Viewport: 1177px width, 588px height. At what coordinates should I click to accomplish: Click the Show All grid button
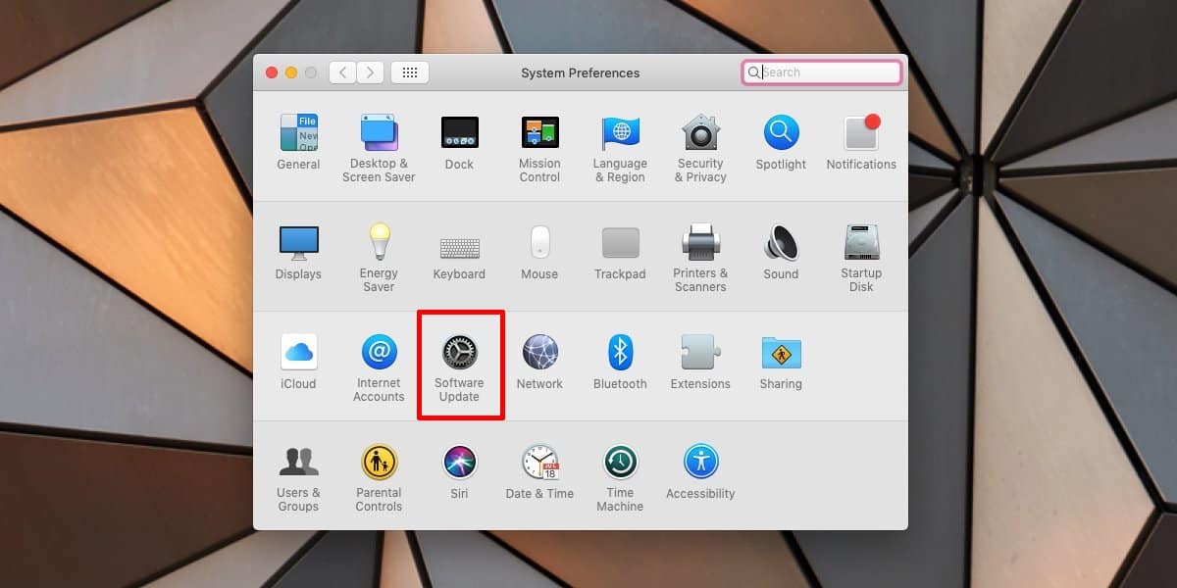[410, 73]
